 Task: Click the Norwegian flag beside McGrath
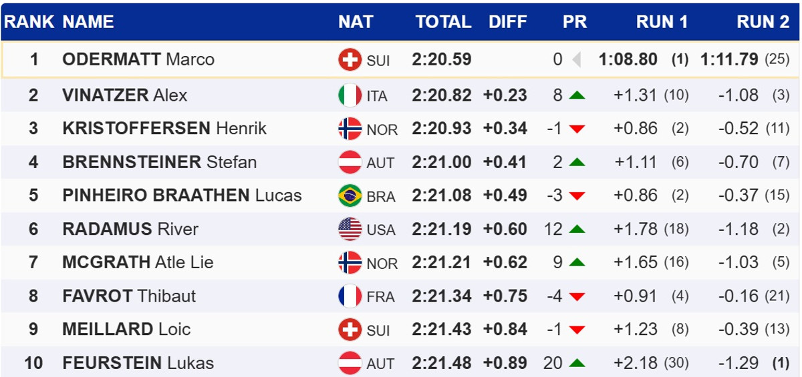[x=350, y=263]
